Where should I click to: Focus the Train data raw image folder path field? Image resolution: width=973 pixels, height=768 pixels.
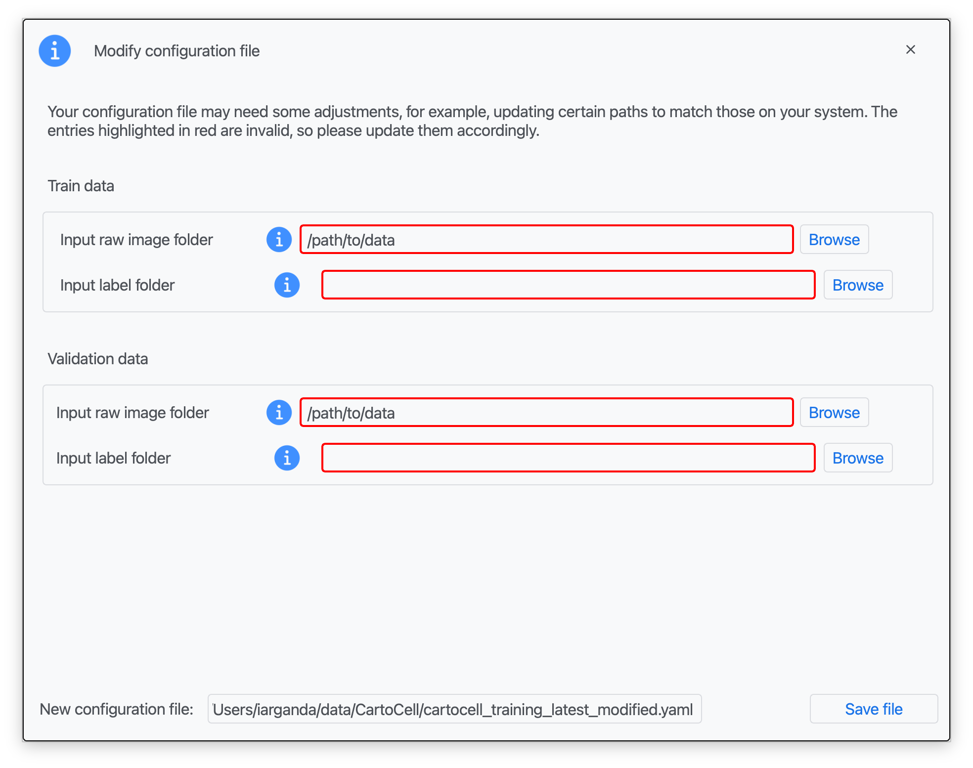click(x=547, y=240)
